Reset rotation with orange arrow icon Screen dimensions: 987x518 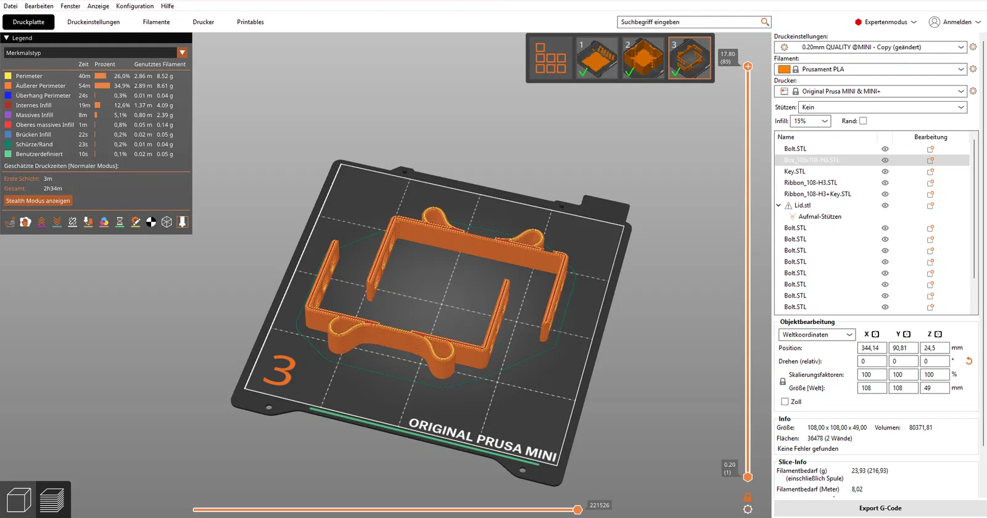point(969,361)
